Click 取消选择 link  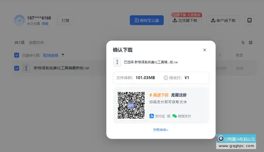click(50, 55)
